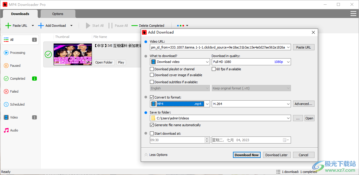Screen dimensions: 359x175
Task: Click the MP4 Downloader Pro title bar logo
Action: point(5,4)
